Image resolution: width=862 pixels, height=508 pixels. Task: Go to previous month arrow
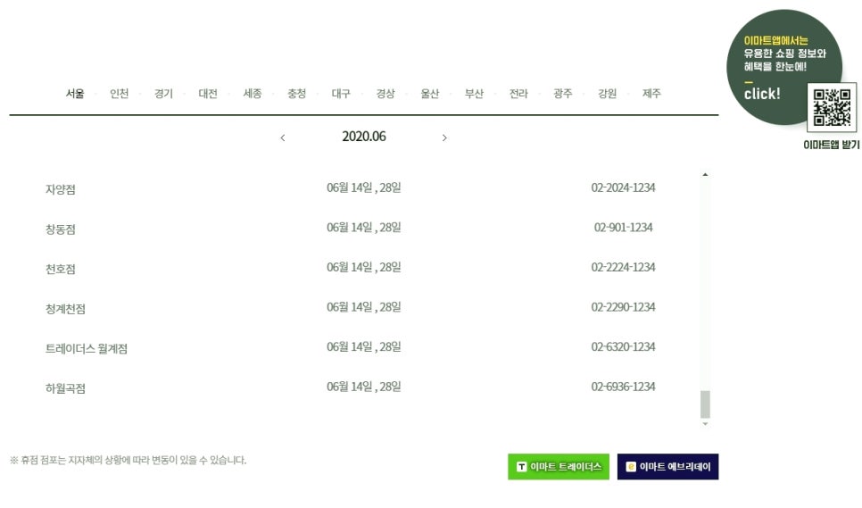pyautogui.click(x=283, y=138)
